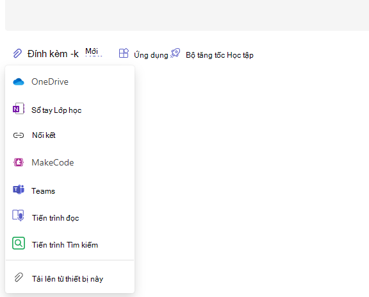Select Teams menu entry
Screen dimensions: 369x297
point(70,191)
